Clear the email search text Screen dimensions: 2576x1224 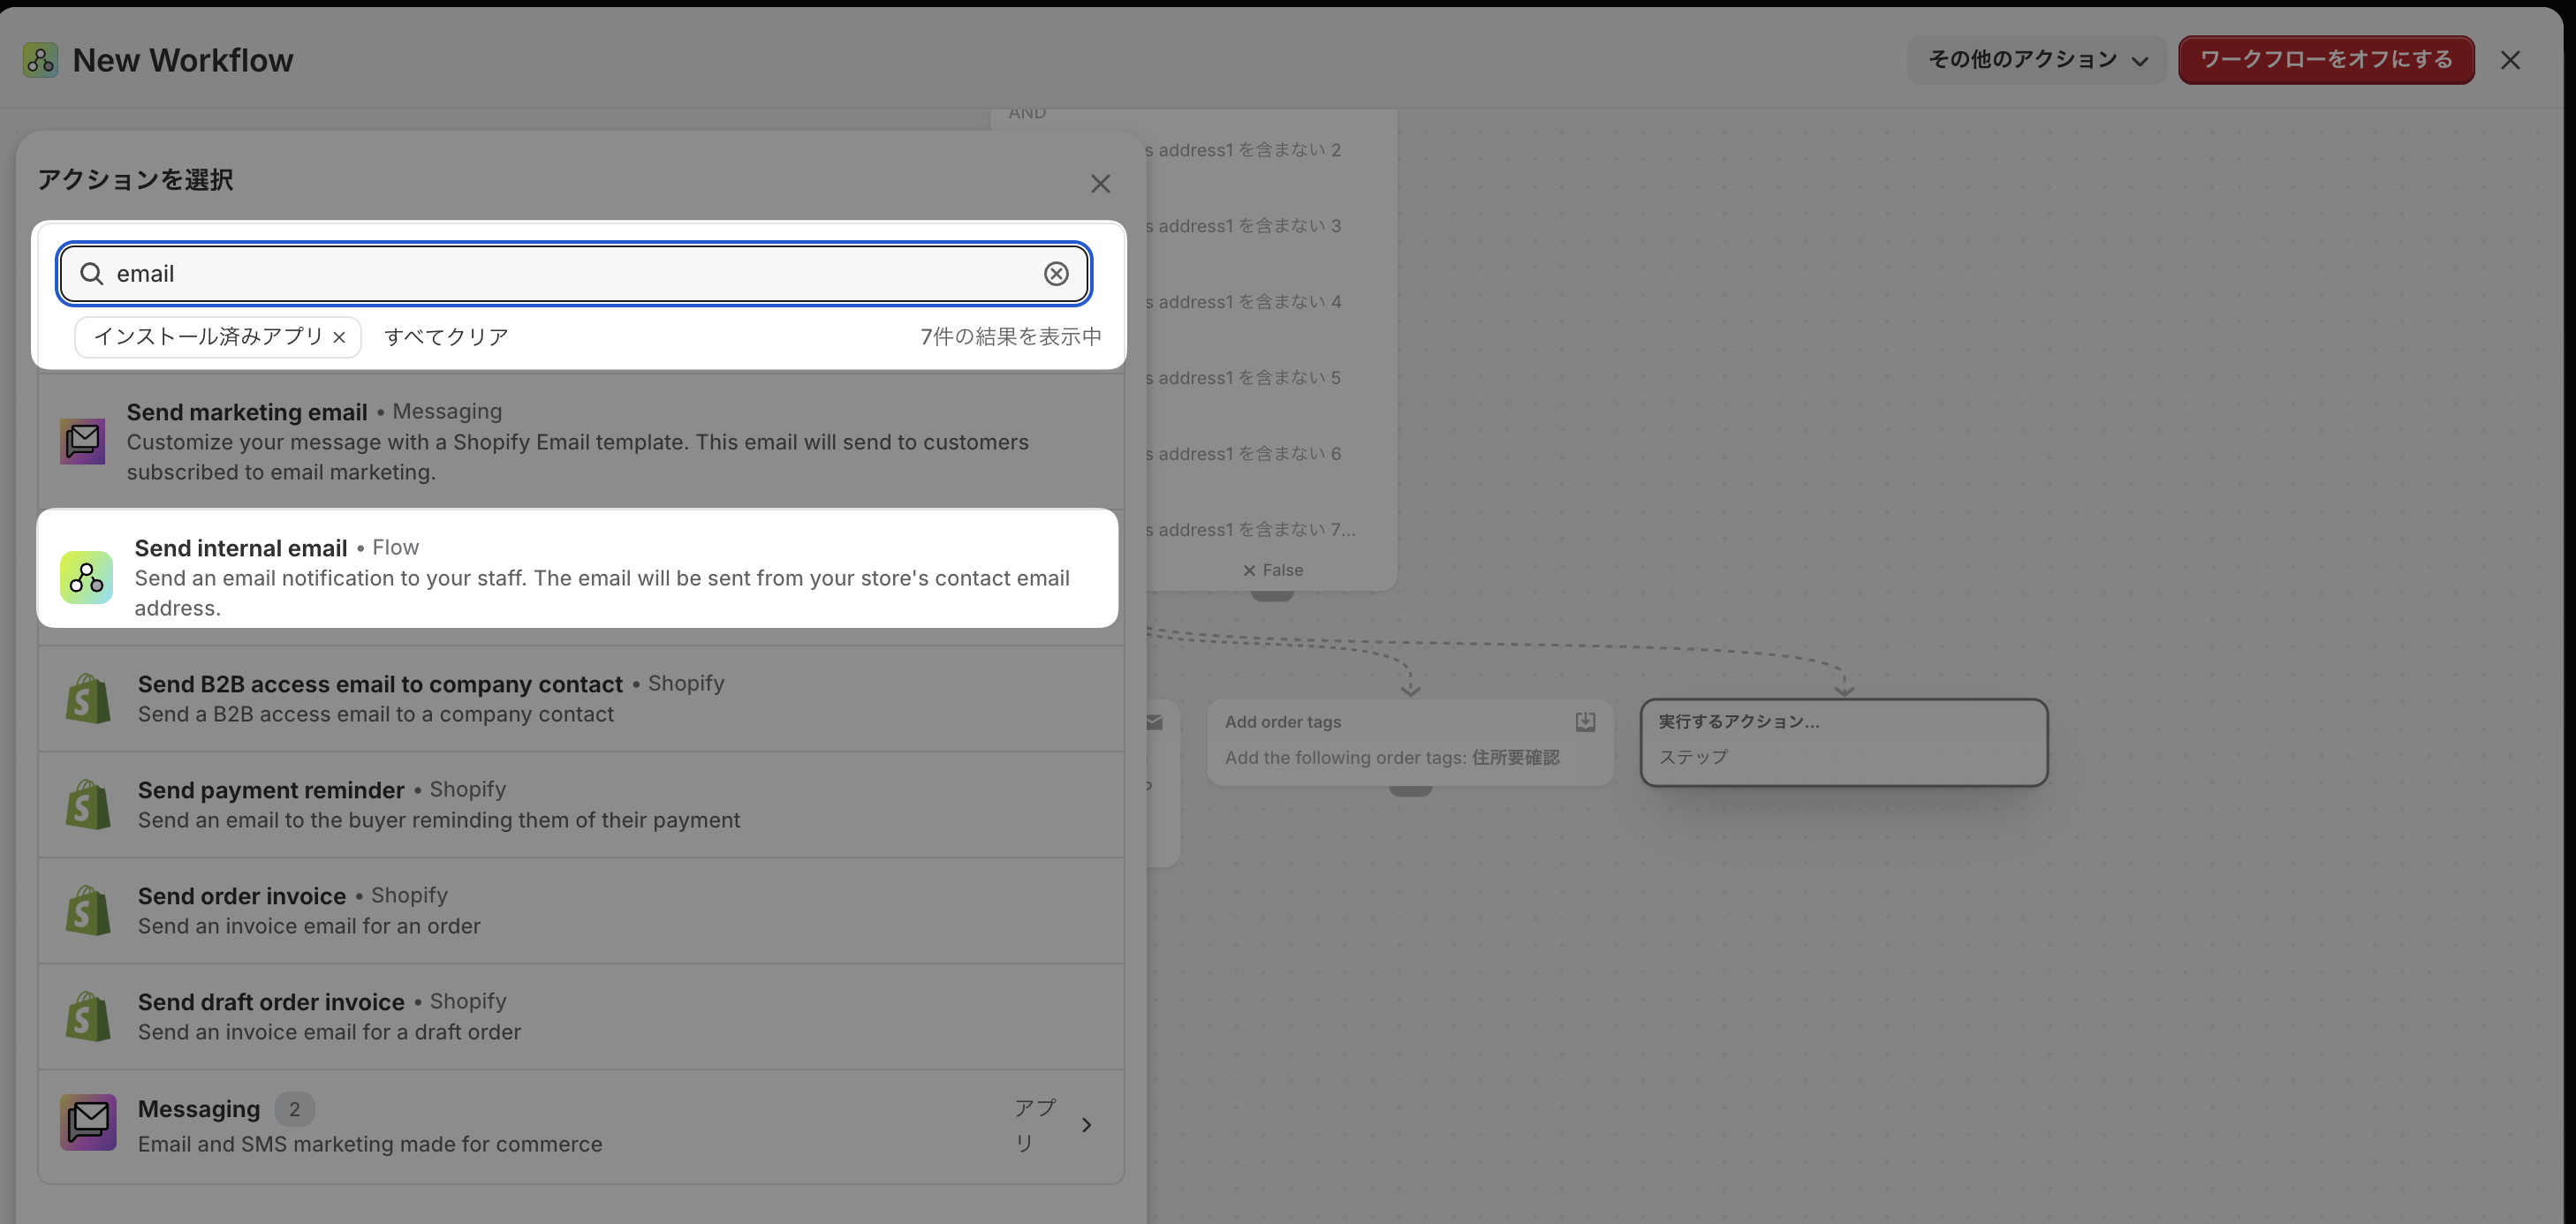[1056, 274]
